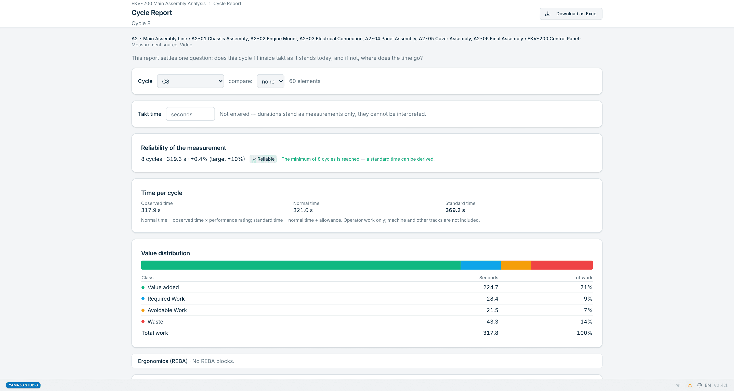734x391 pixels.
Task: Click green Value added bar segment
Action: click(301, 265)
